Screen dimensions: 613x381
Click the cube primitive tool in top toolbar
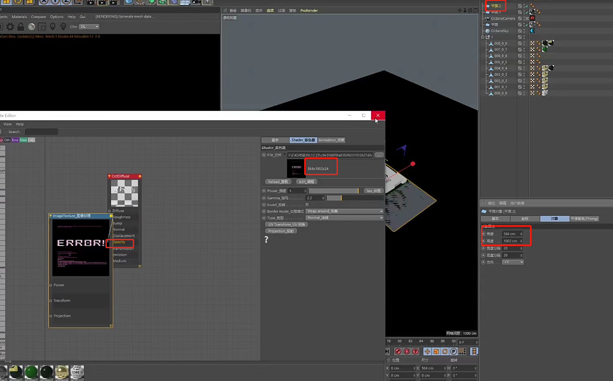pos(129,2)
